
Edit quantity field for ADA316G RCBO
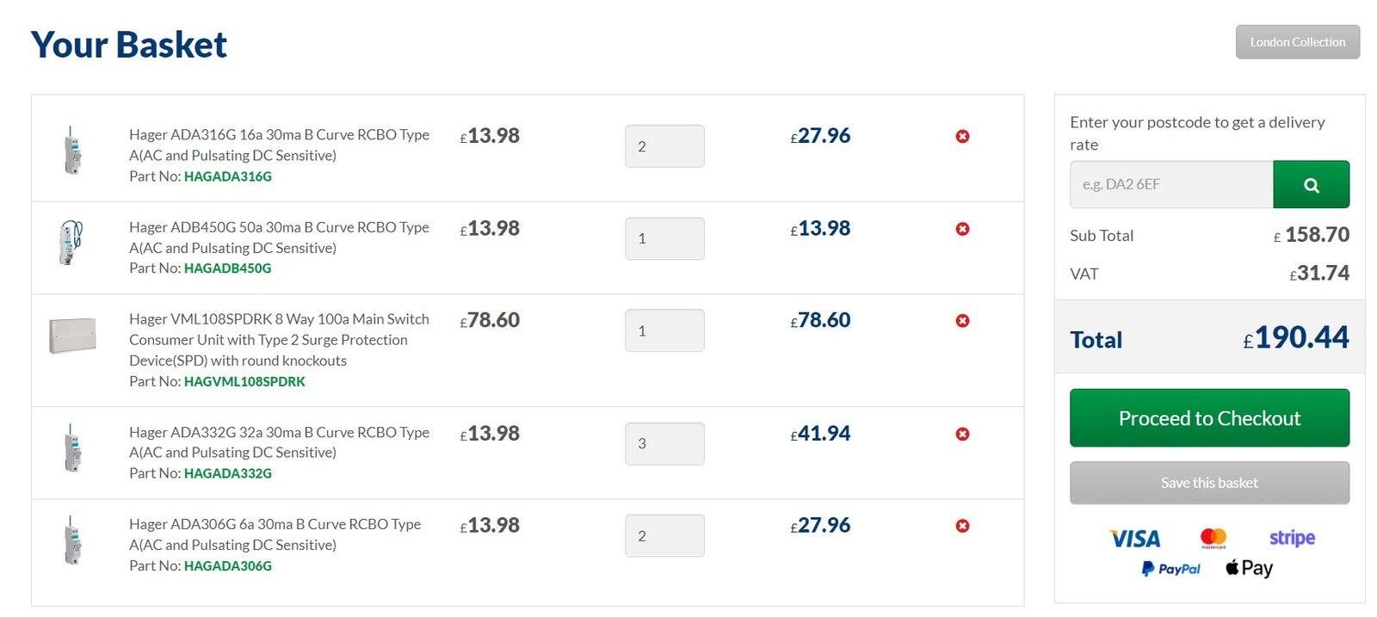click(664, 146)
